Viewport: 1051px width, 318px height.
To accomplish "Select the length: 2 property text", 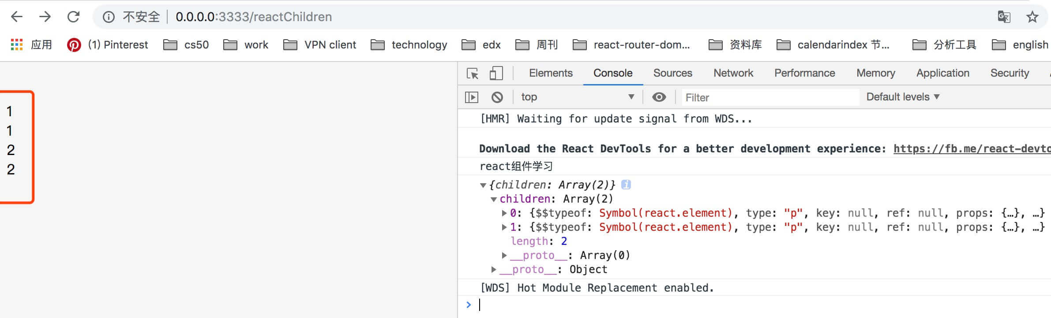I will tap(539, 241).
